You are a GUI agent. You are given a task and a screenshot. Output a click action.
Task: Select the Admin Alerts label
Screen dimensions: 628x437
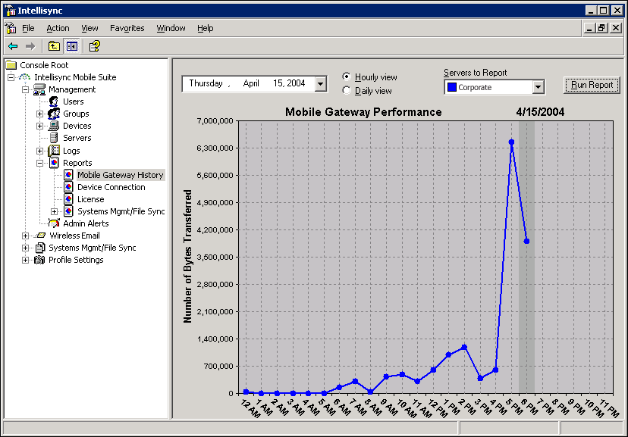[x=86, y=223]
